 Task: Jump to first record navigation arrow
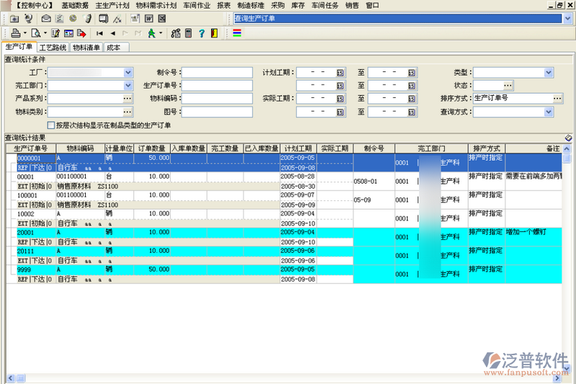pyautogui.click(x=99, y=33)
